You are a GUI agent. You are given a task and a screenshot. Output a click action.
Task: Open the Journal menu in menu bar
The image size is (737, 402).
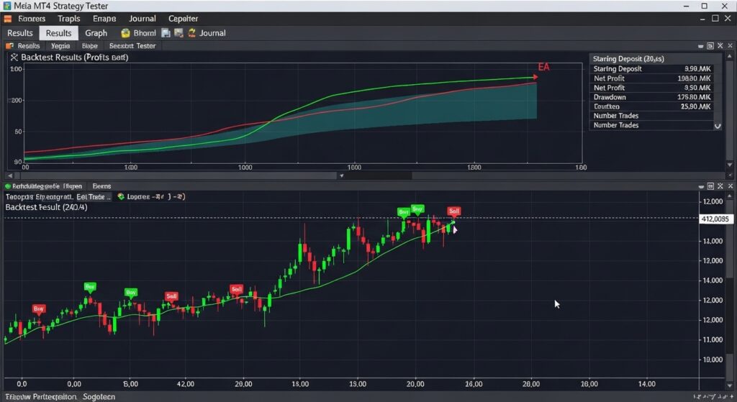143,19
